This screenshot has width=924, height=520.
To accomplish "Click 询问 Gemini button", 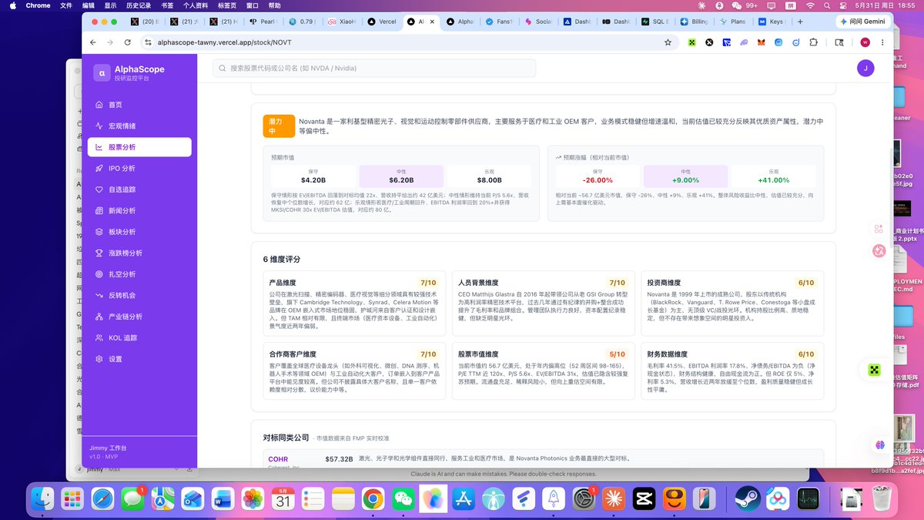I will click(x=862, y=22).
